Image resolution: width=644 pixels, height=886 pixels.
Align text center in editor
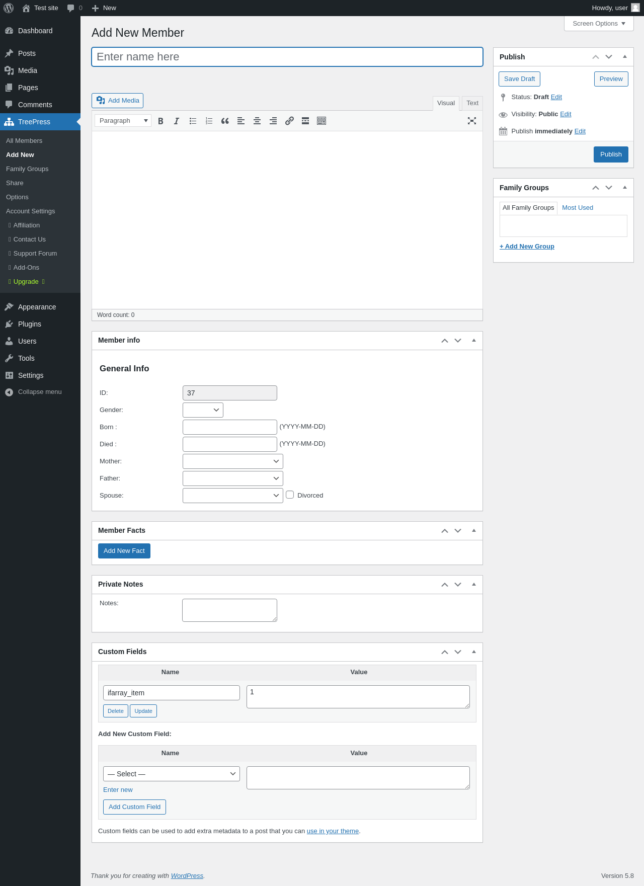[x=257, y=121]
